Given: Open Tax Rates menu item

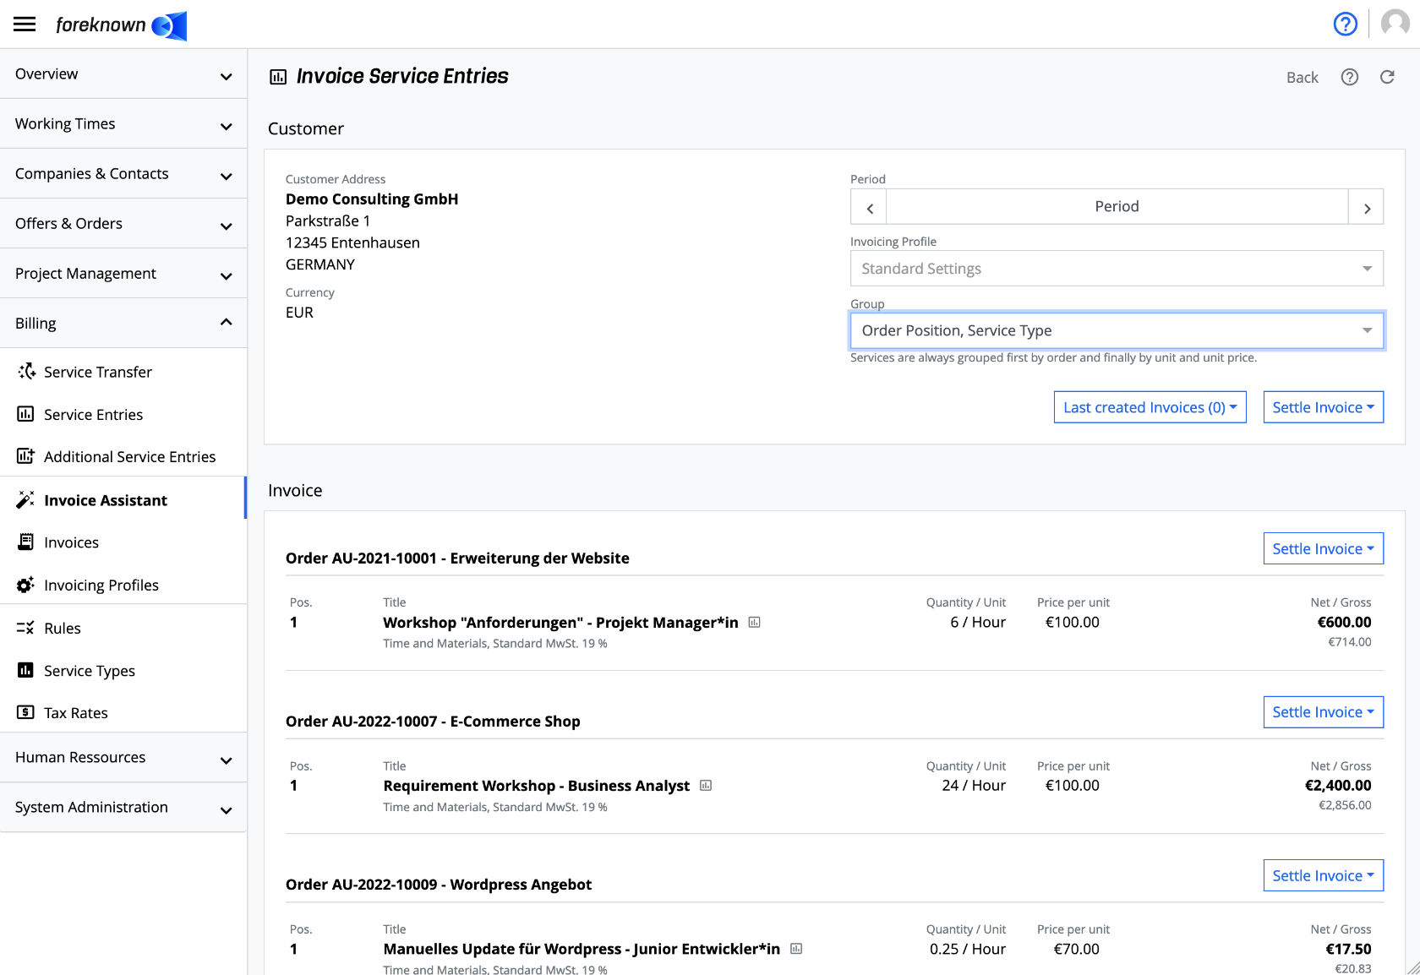Looking at the screenshot, I should click(x=123, y=712).
